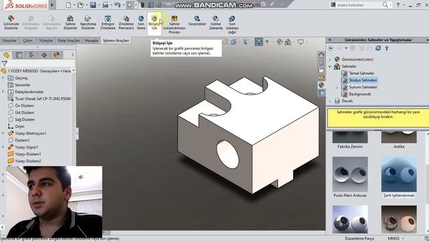This screenshot has width=429, height=241.
Task: Click the Edit Appearance icon in heads-up toolbar
Action: (x=280, y=42)
